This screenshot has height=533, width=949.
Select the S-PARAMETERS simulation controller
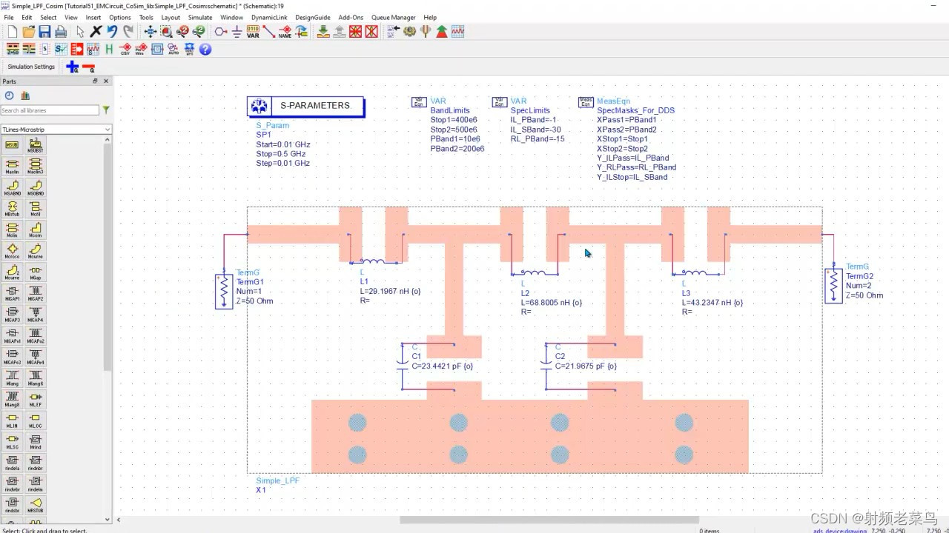pyautogui.click(x=305, y=106)
